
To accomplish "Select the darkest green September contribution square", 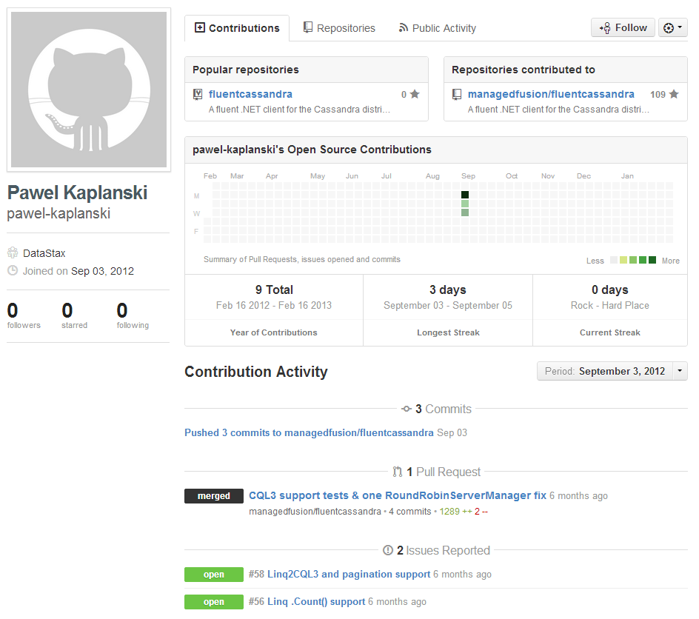I will [x=465, y=195].
